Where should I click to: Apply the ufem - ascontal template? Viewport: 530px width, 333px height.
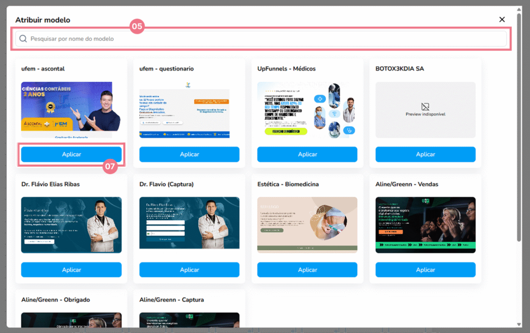click(x=71, y=154)
